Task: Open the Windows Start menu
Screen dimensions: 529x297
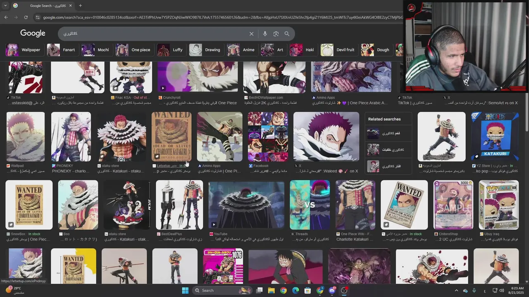Action: pyautogui.click(x=185, y=290)
